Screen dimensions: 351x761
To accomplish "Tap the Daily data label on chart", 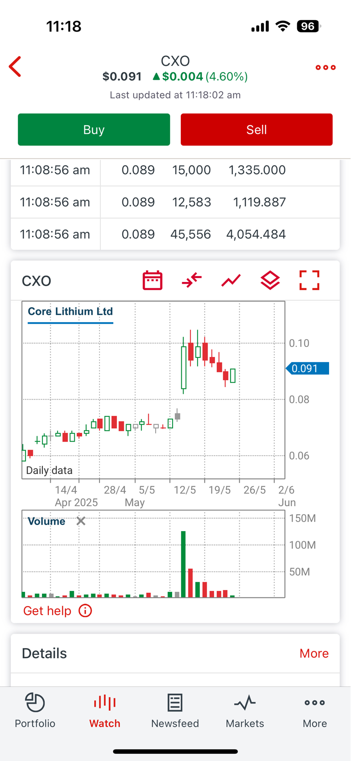I will point(49,470).
